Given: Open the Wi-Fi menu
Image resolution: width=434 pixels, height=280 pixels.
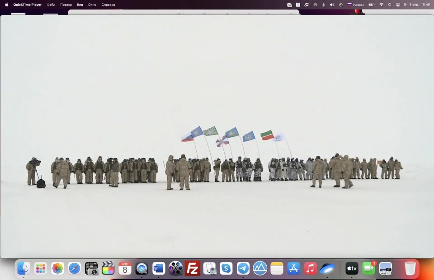Looking at the screenshot, I should (382, 5).
